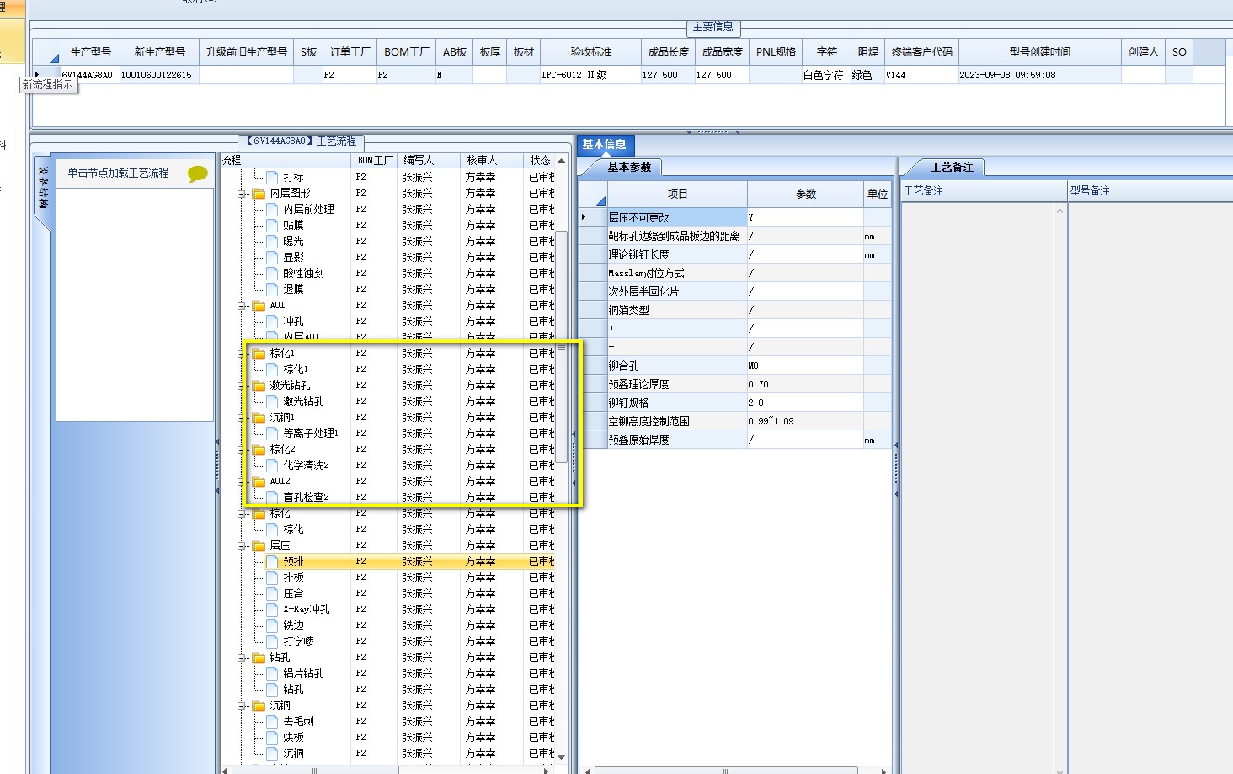This screenshot has width=1233, height=774.
Task: Click the page icon beside 铝片钻孔
Action: [x=272, y=673]
